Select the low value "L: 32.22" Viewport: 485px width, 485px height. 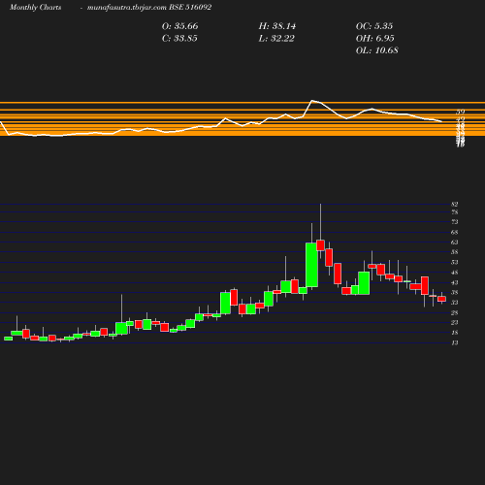coord(276,39)
